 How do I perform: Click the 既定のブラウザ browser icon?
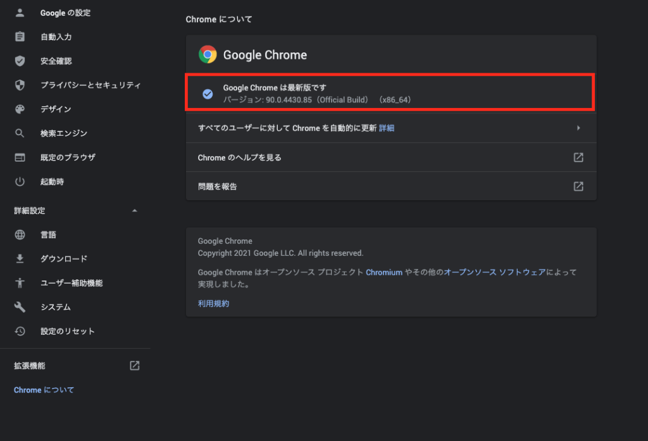point(20,157)
